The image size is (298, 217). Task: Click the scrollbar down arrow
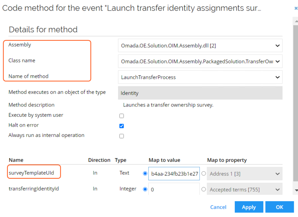tap(296, 190)
